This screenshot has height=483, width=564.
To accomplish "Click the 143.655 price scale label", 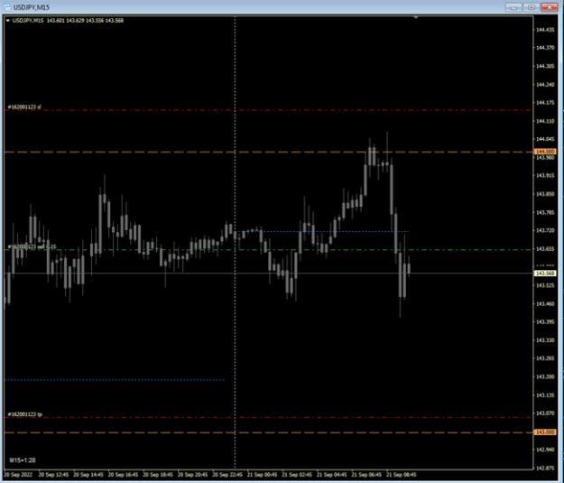I will point(545,248).
